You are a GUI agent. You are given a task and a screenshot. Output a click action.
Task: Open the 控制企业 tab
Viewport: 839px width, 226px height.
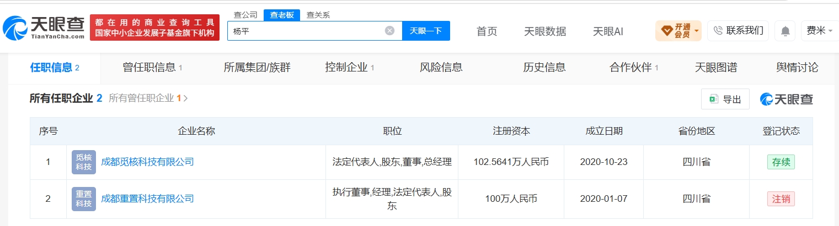[350, 68]
